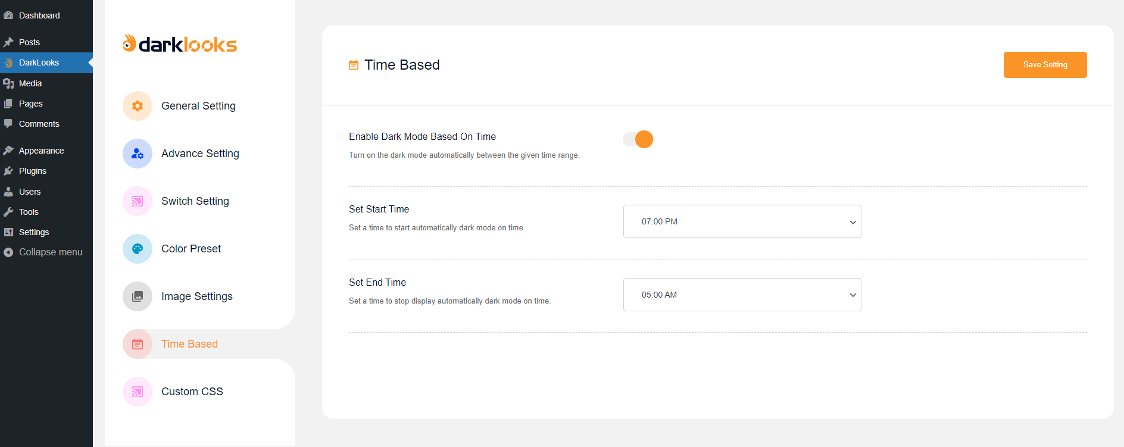Switch to the Color Preset tab

(191, 249)
